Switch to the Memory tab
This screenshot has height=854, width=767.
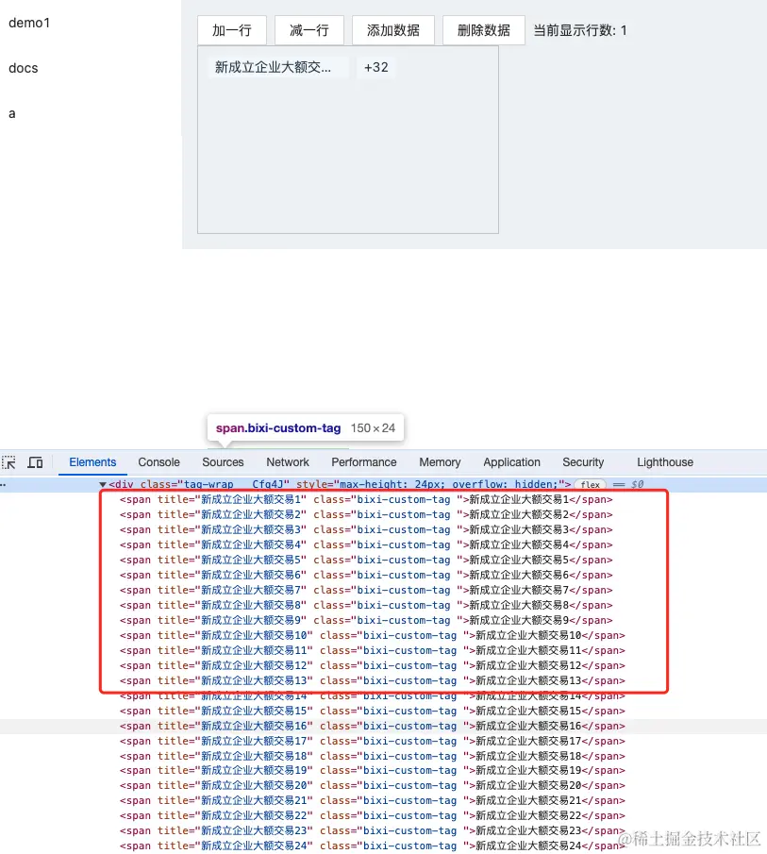coord(440,462)
